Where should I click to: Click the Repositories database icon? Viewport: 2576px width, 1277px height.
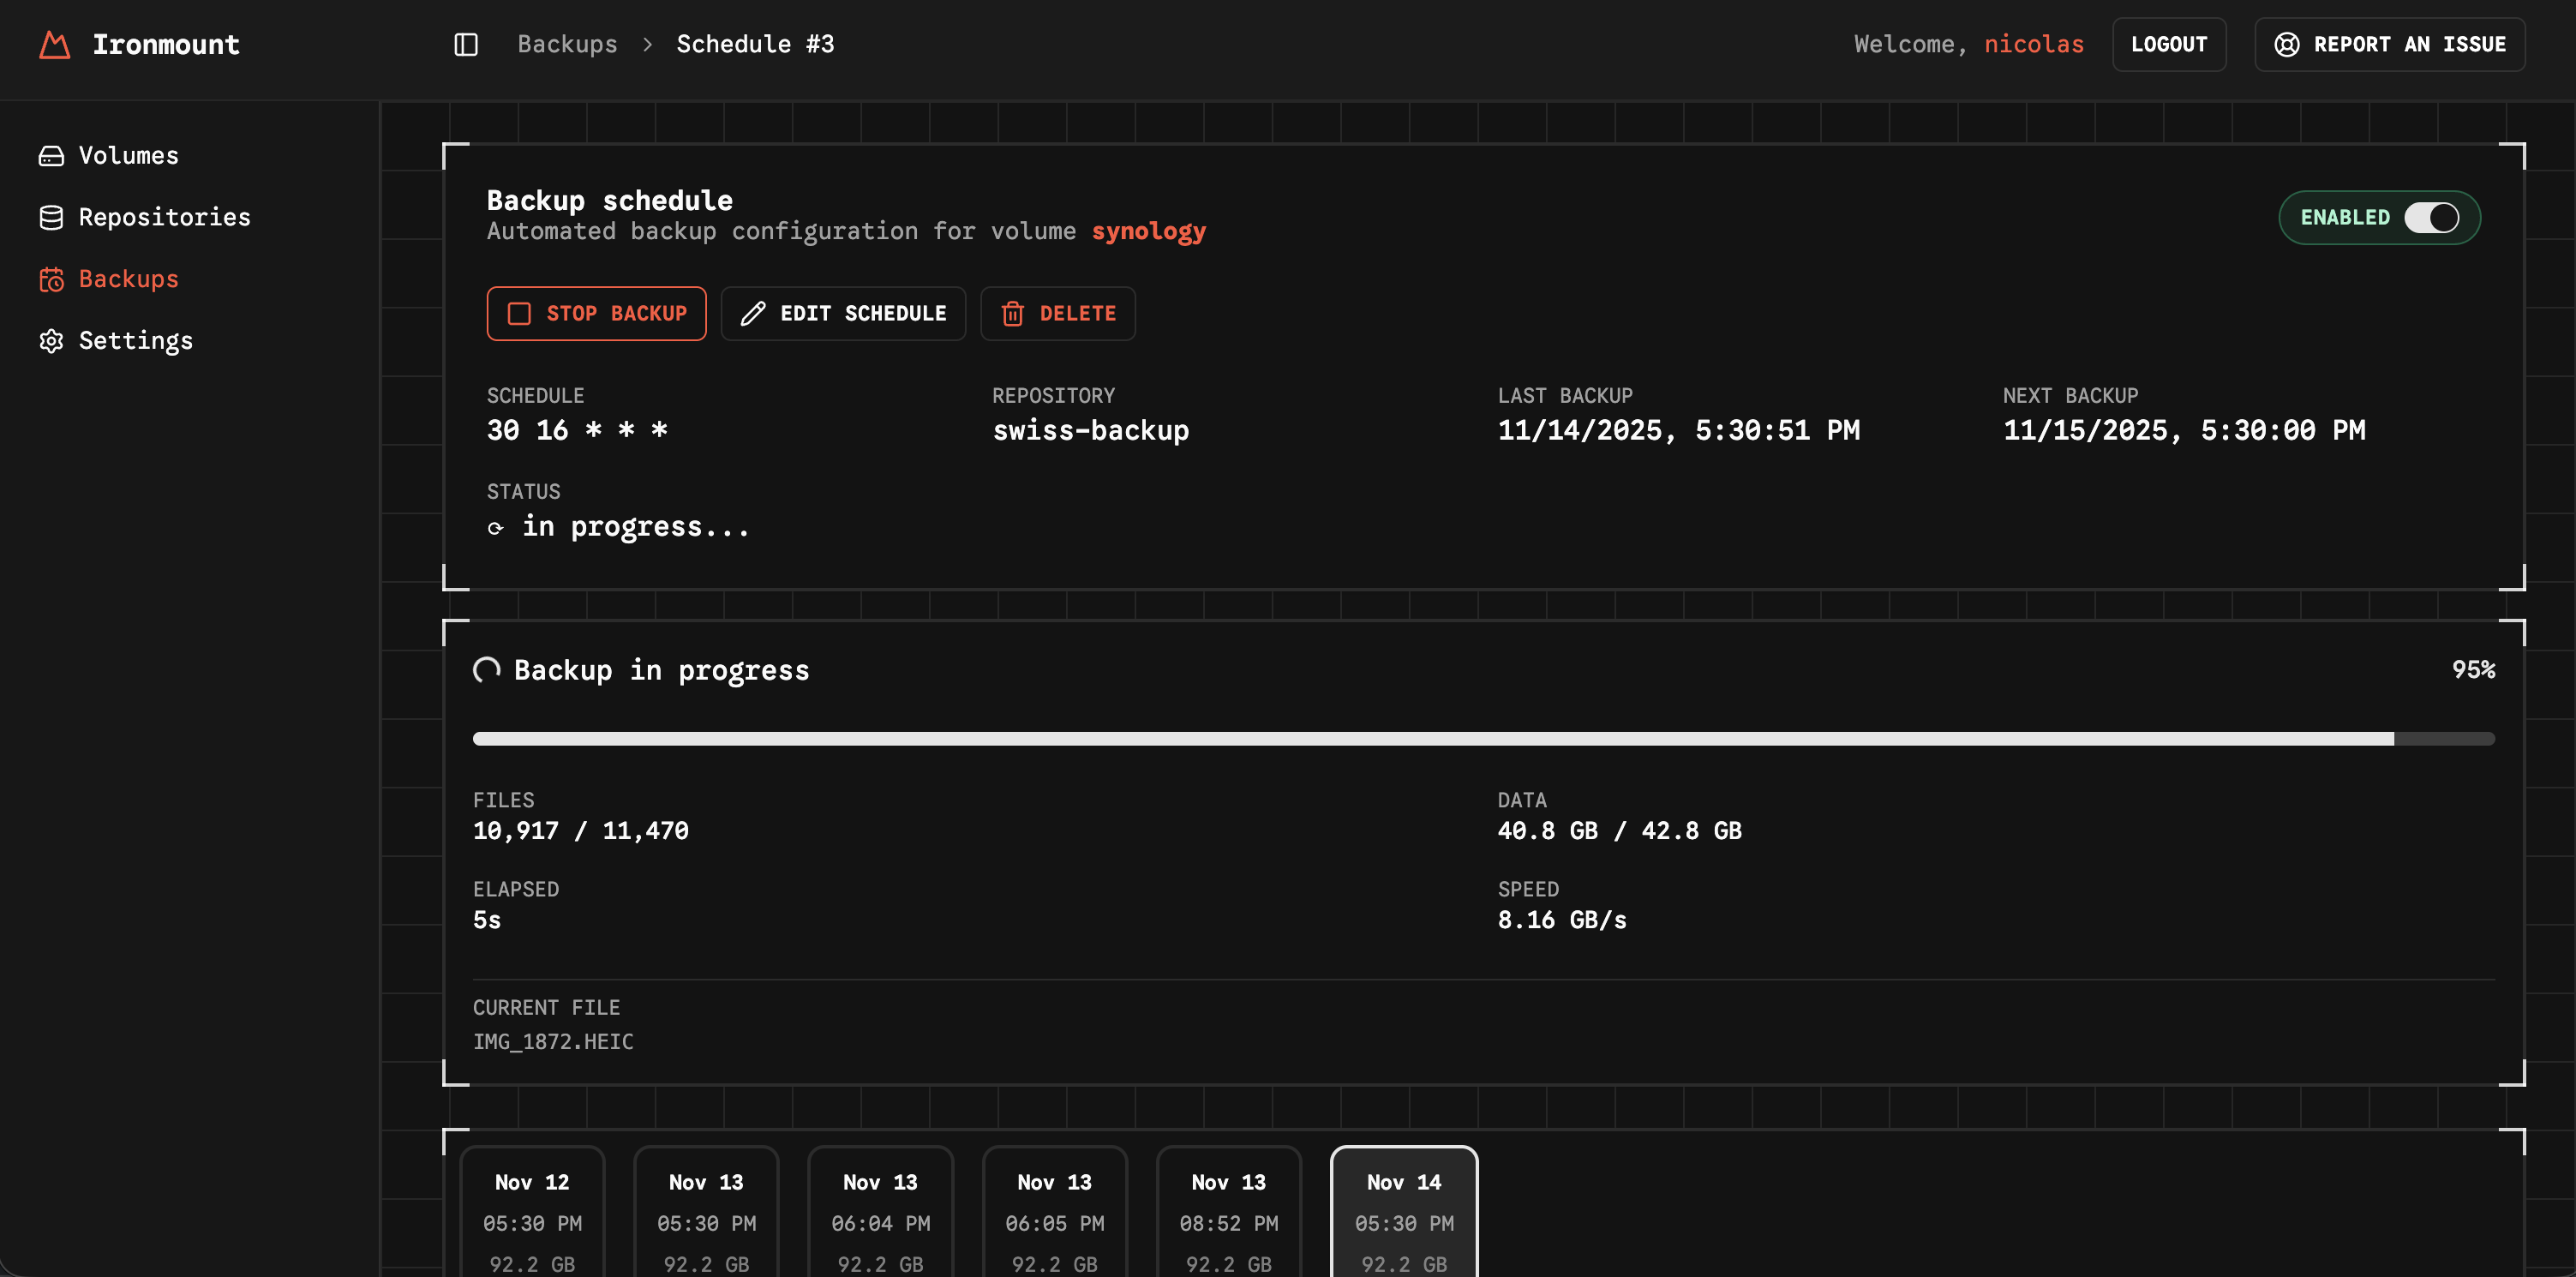tap(51, 217)
